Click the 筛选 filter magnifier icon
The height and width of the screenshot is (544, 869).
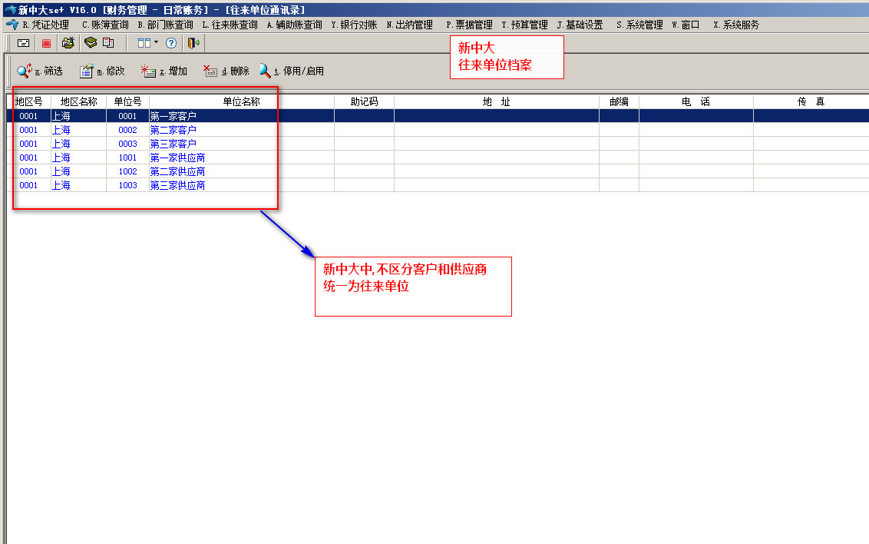[x=24, y=71]
